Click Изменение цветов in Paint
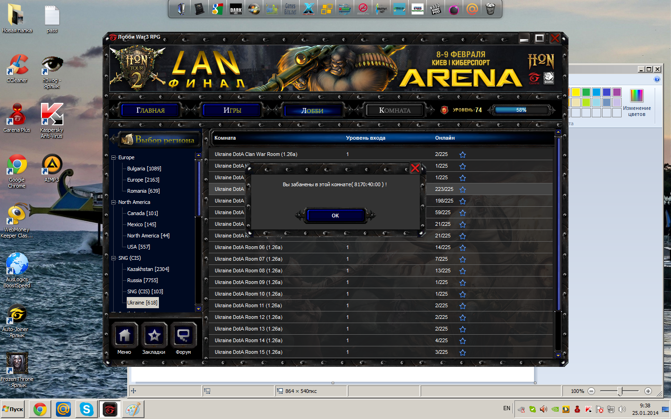The width and height of the screenshot is (671, 419). click(x=637, y=103)
